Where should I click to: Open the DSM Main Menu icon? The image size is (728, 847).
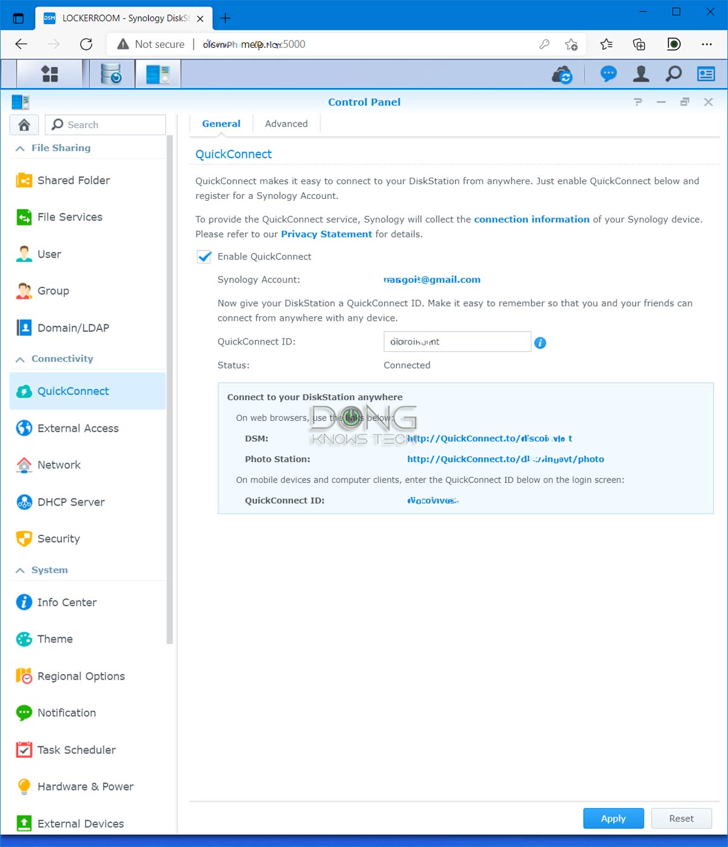point(49,75)
